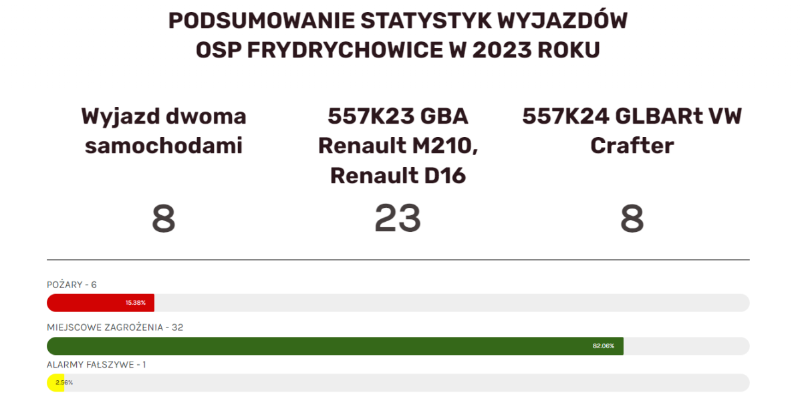Click the "PODSUMOWANIE STATYSTYK WYJAZDÓW" title line
Image resolution: width=802 pixels, height=405 pixels.
coord(398,21)
